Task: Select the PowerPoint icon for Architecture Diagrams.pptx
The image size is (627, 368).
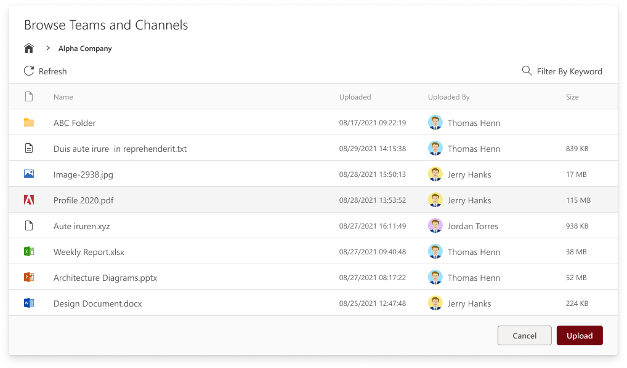Action: pyautogui.click(x=29, y=277)
